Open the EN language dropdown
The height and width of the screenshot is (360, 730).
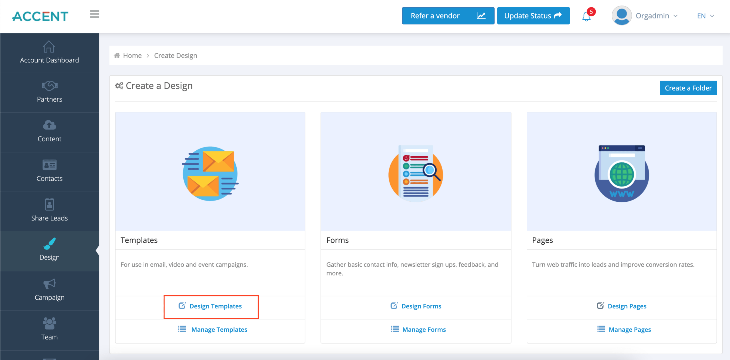705,16
